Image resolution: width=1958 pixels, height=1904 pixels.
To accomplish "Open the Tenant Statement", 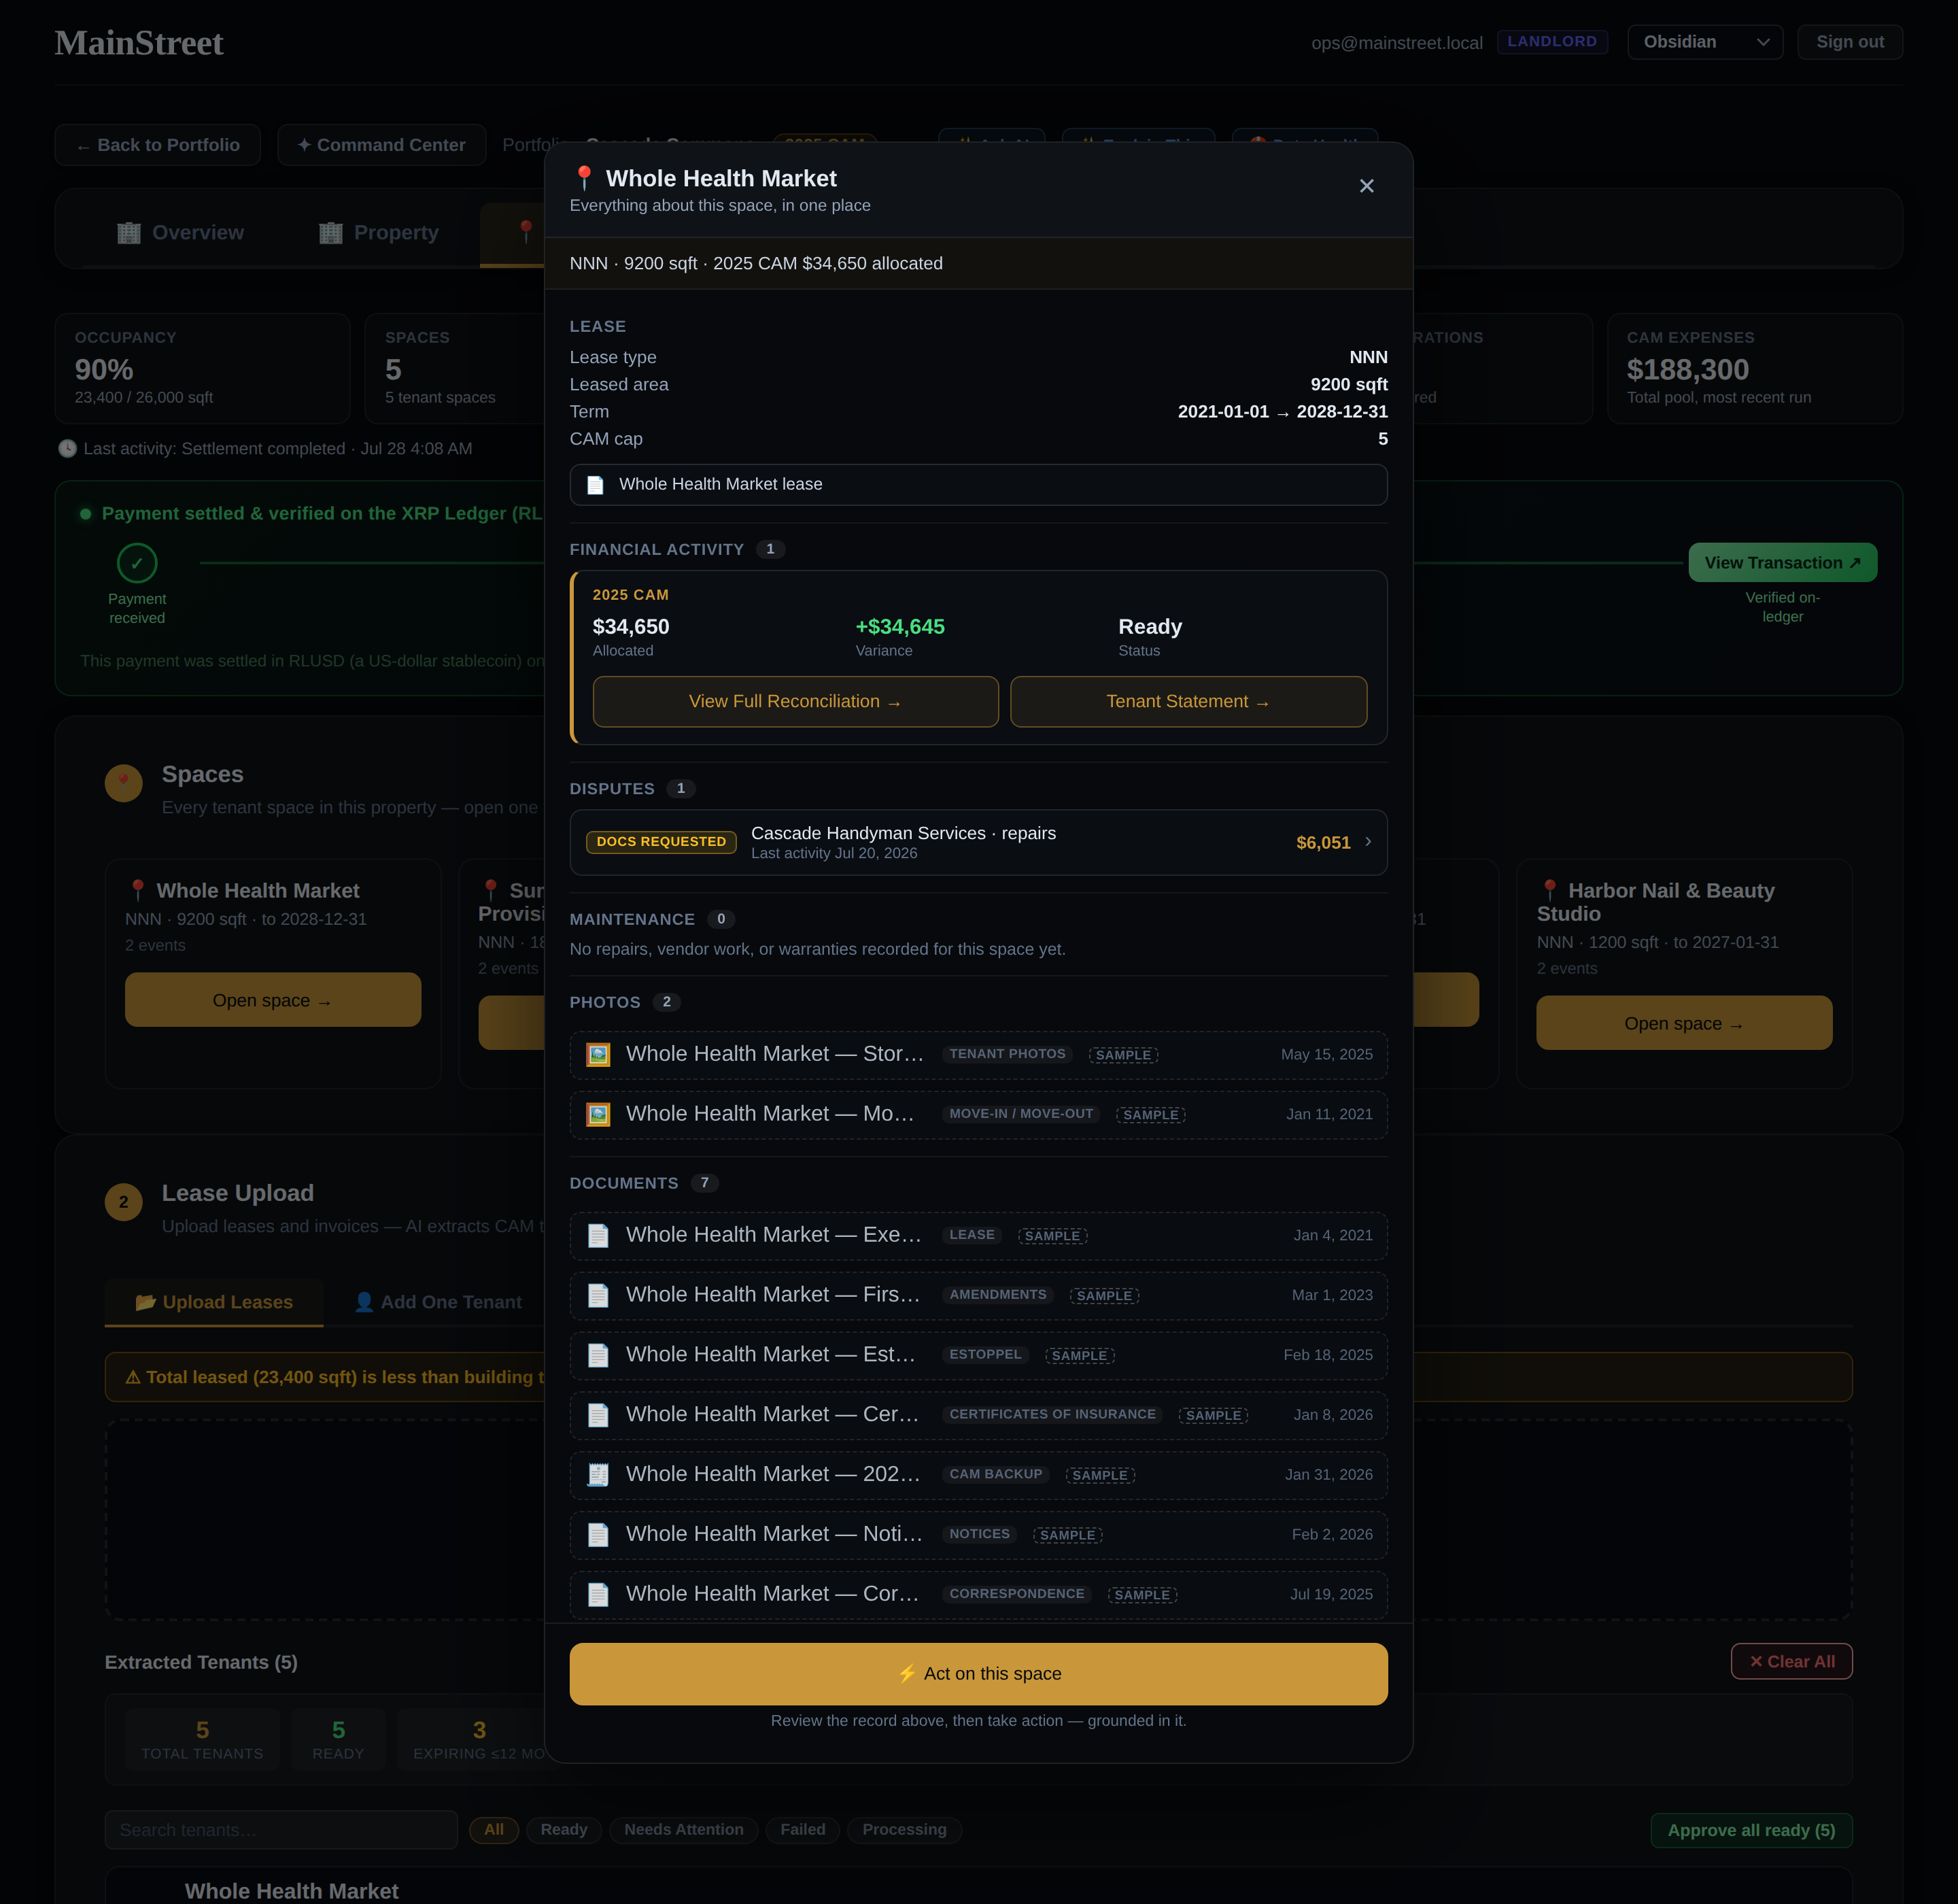I will (x=1188, y=702).
